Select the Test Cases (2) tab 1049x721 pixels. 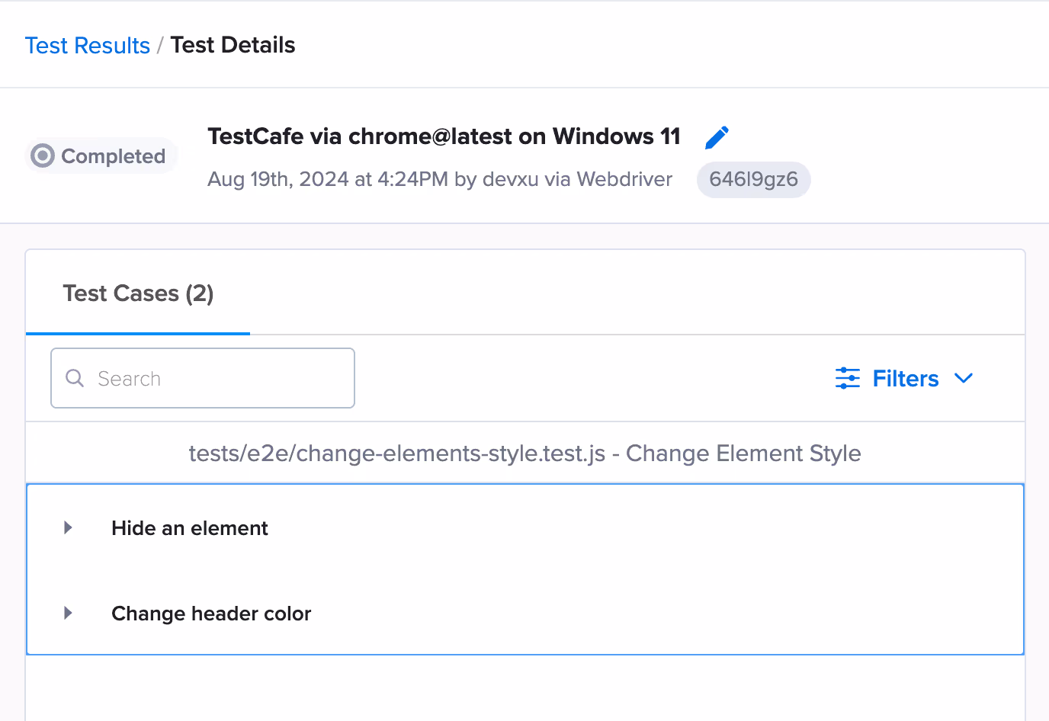point(138,293)
